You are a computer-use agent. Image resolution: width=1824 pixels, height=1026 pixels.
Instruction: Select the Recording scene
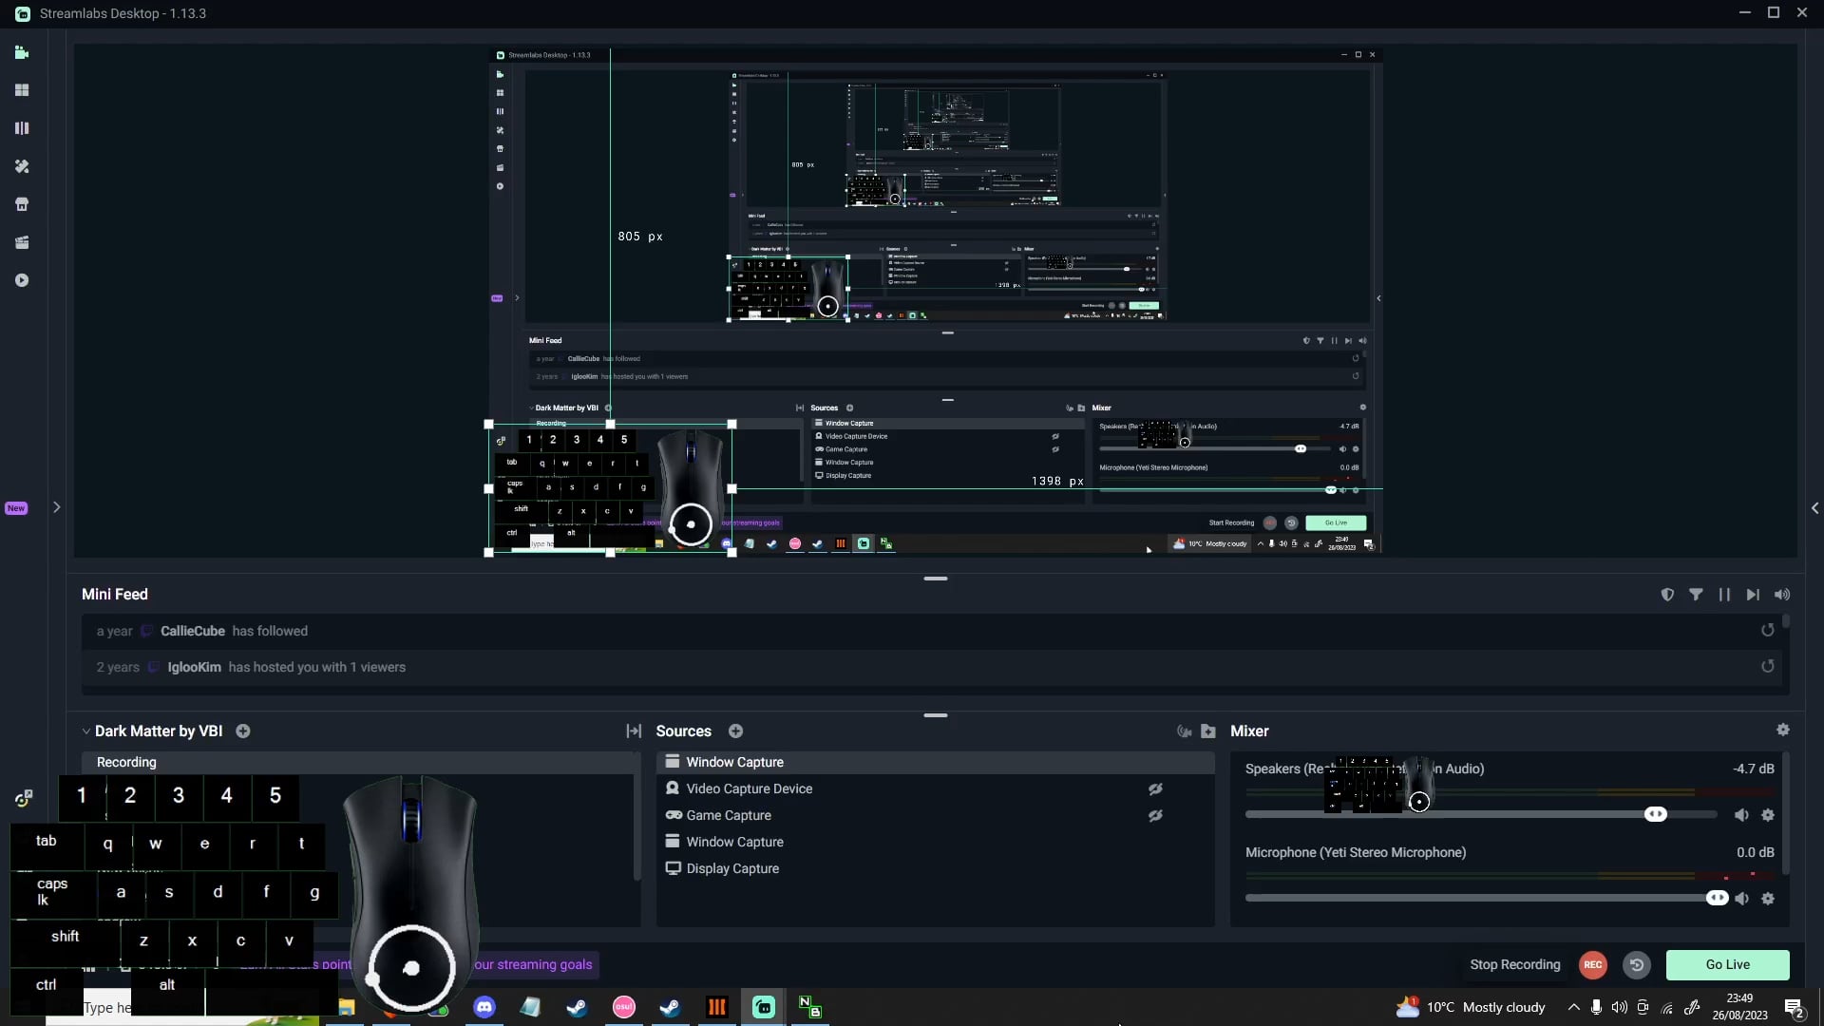[x=359, y=762]
